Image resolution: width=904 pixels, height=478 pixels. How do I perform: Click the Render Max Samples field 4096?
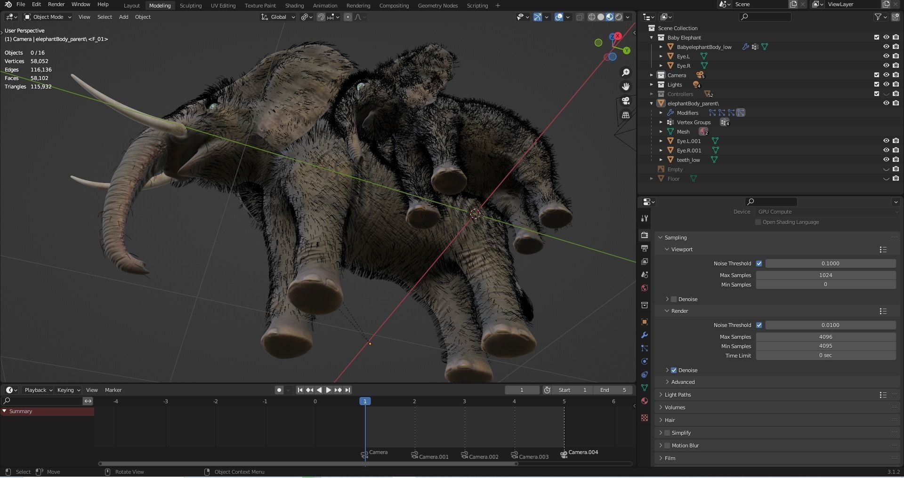(826, 337)
